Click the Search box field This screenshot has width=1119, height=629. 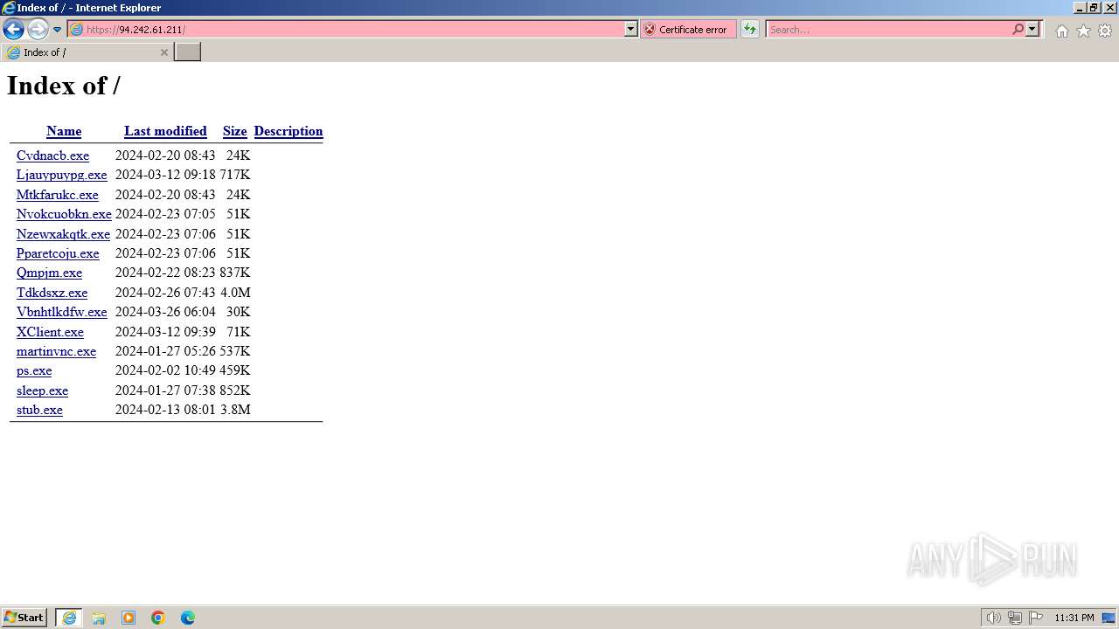[x=888, y=30]
